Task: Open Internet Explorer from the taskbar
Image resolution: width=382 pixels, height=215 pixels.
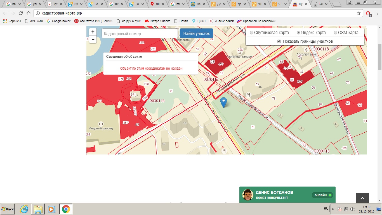Action: click(24, 209)
